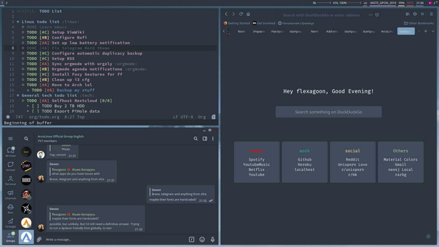Open the Bots folder in Telegram
This screenshot has height=247, width=439.
[x=11, y=209]
